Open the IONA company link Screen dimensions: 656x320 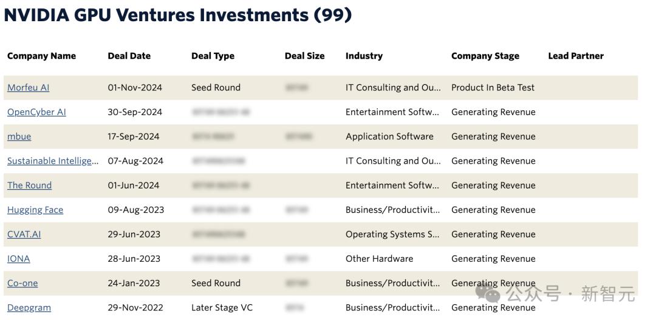[x=18, y=259]
